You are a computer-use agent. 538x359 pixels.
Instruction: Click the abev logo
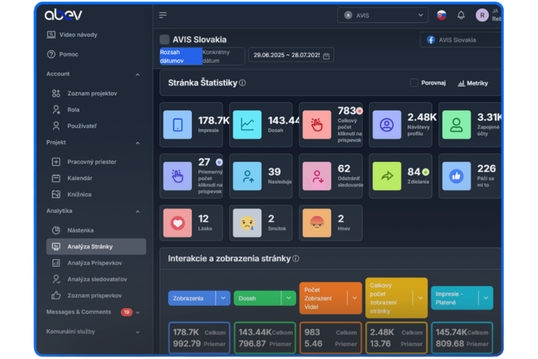[63, 14]
